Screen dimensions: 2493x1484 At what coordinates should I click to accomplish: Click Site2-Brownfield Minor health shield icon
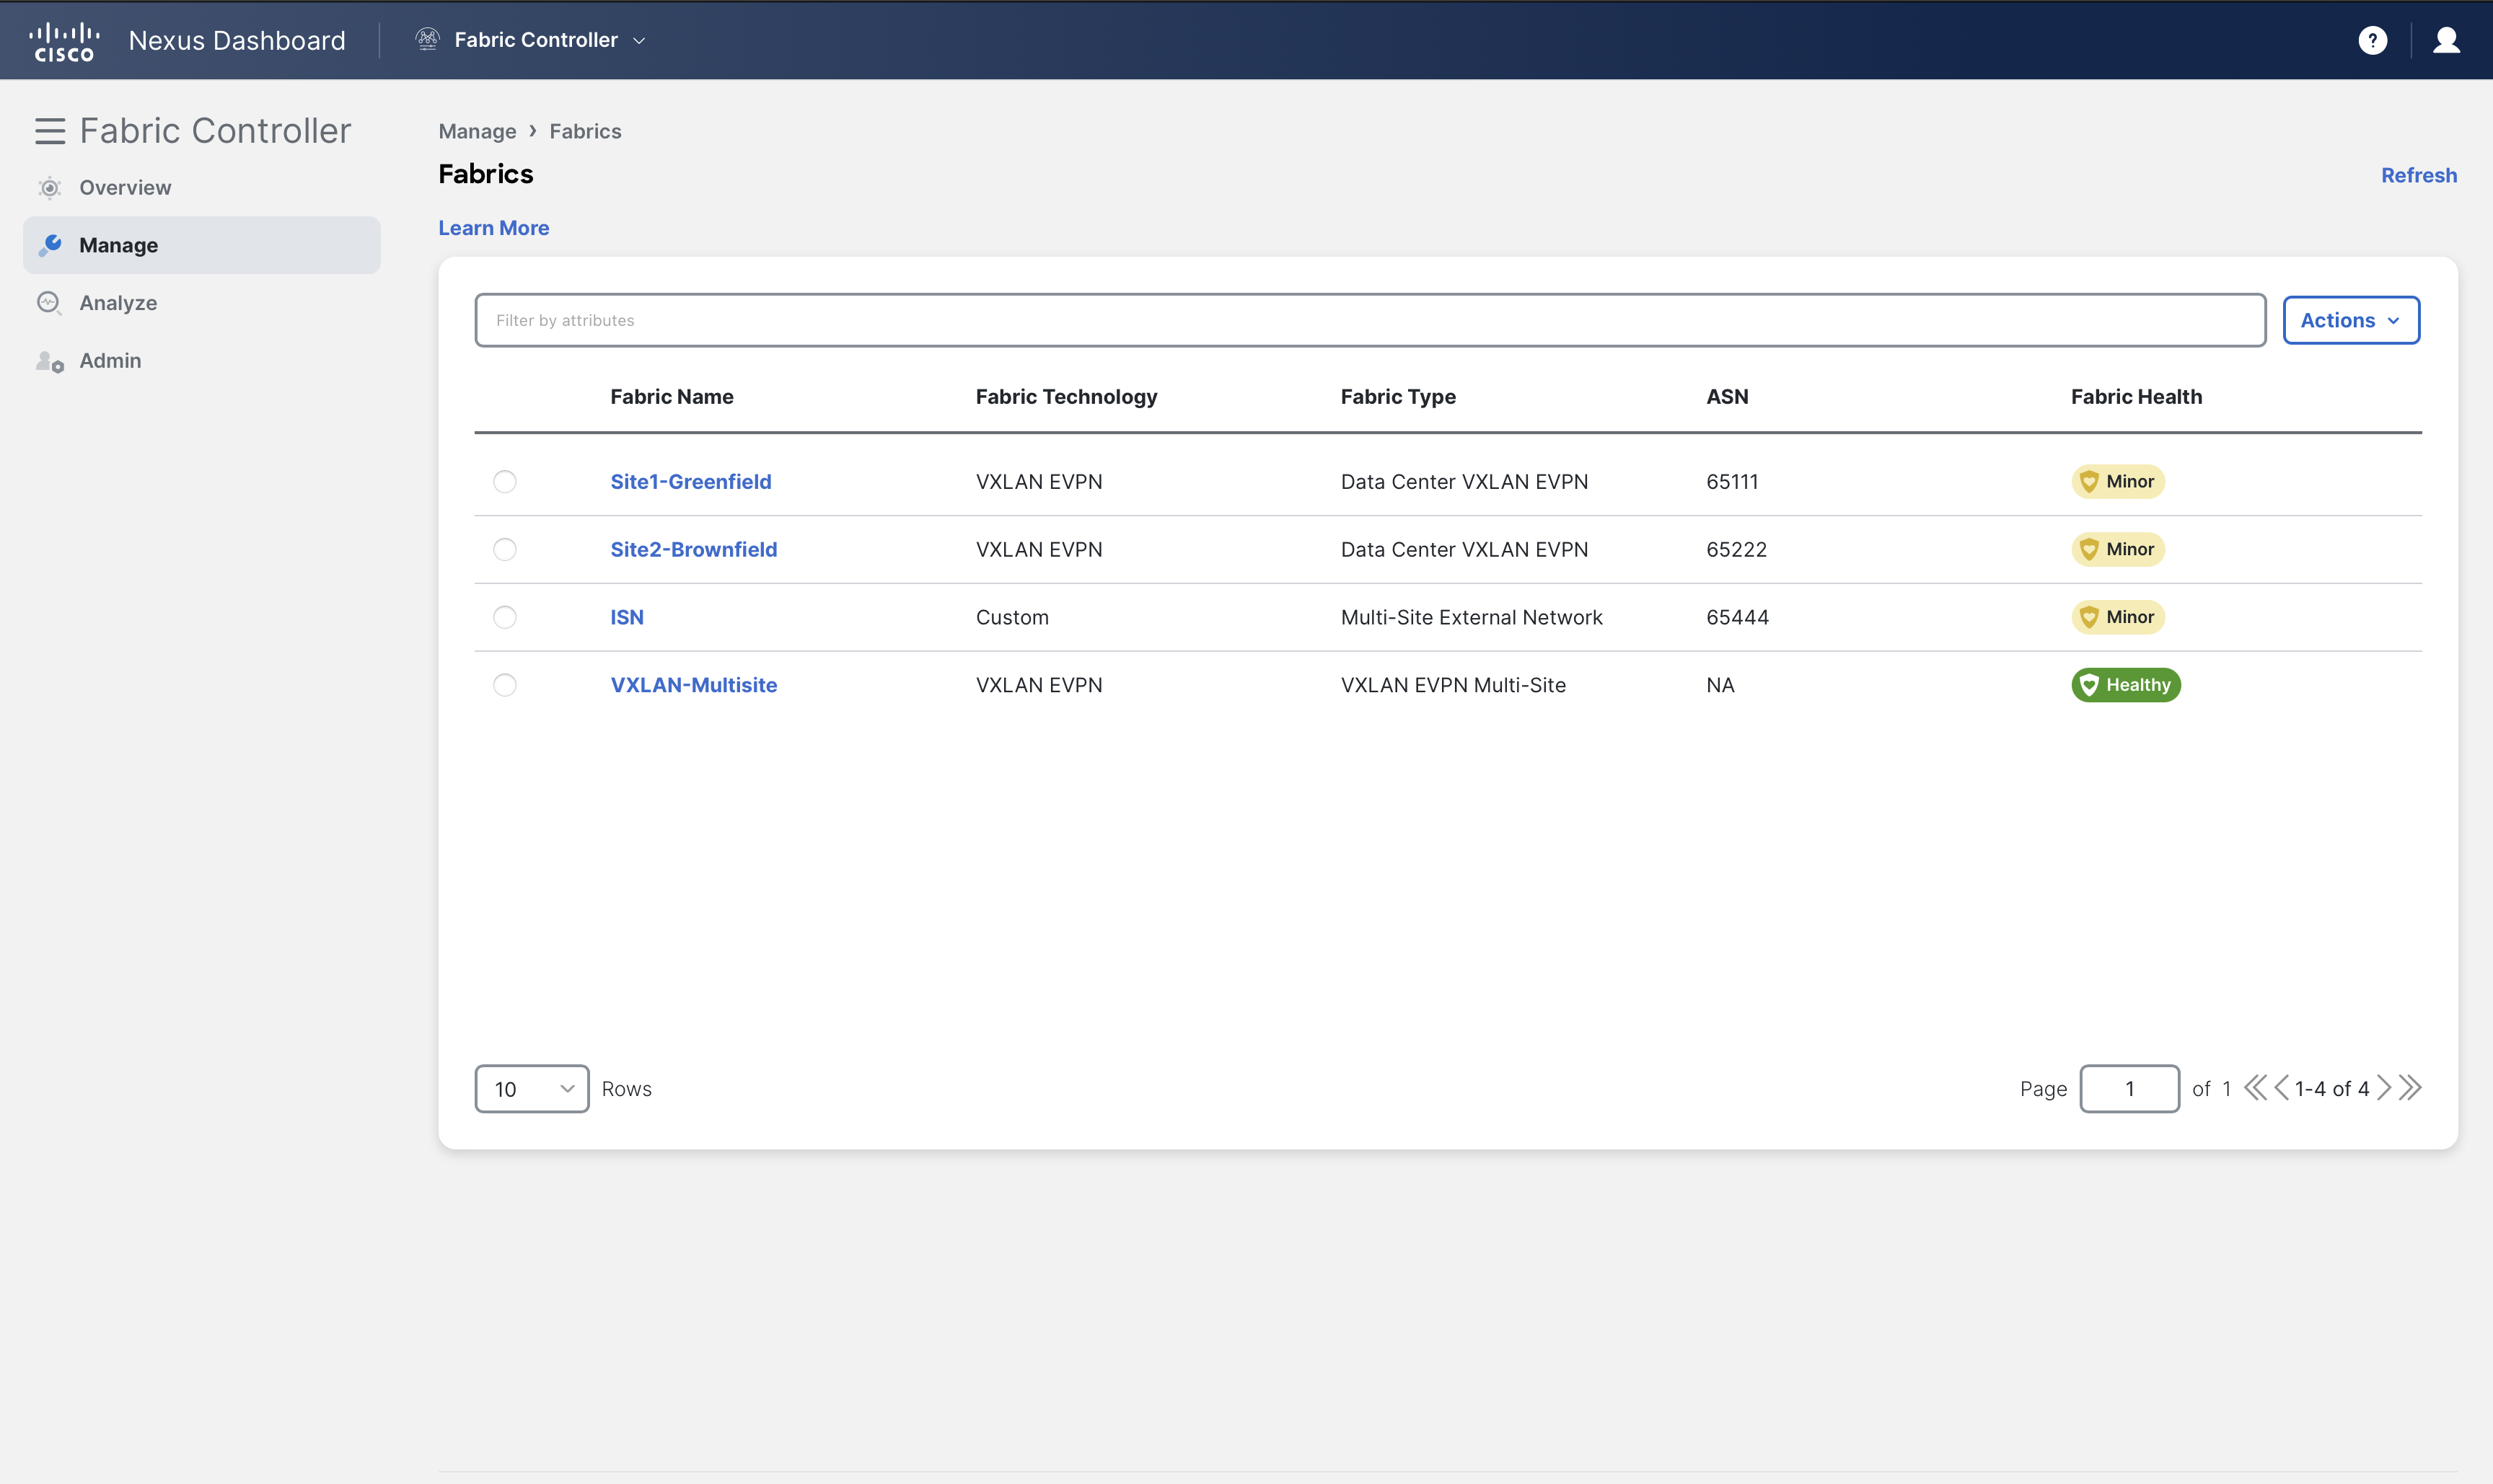click(2089, 550)
